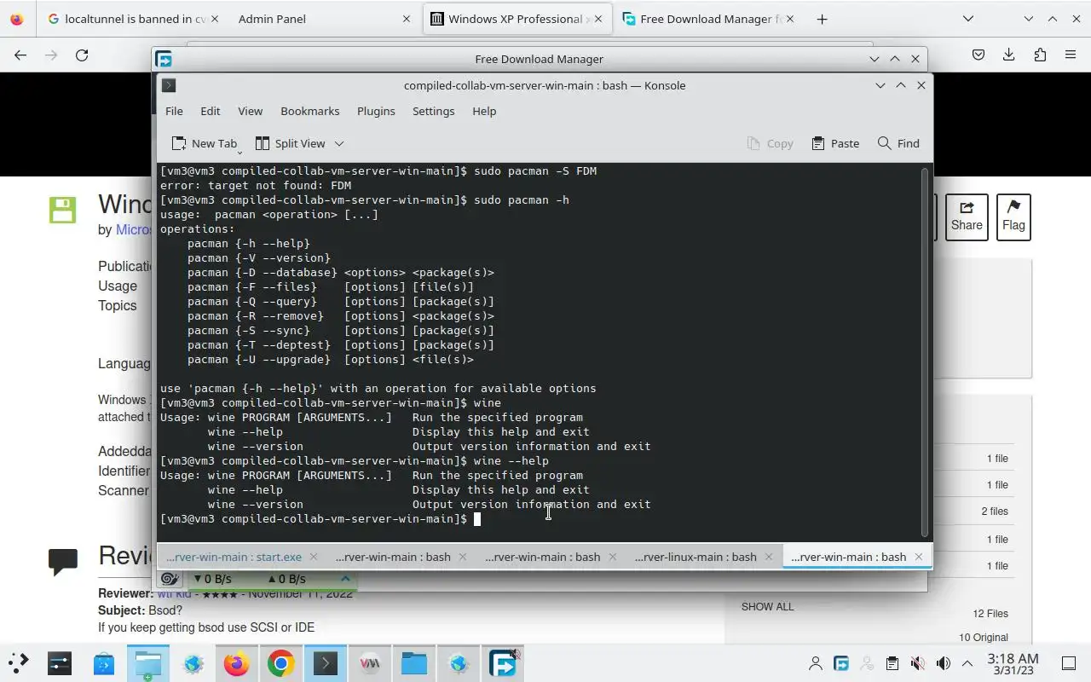Open the Firefox downloads panel

[x=1009, y=55]
